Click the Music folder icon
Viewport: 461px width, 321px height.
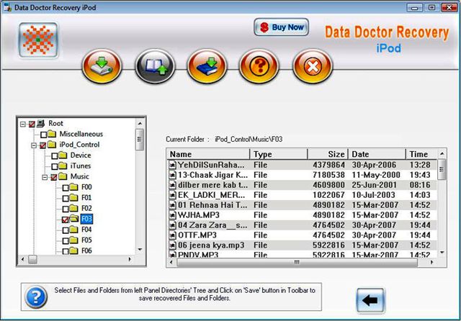coord(63,176)
